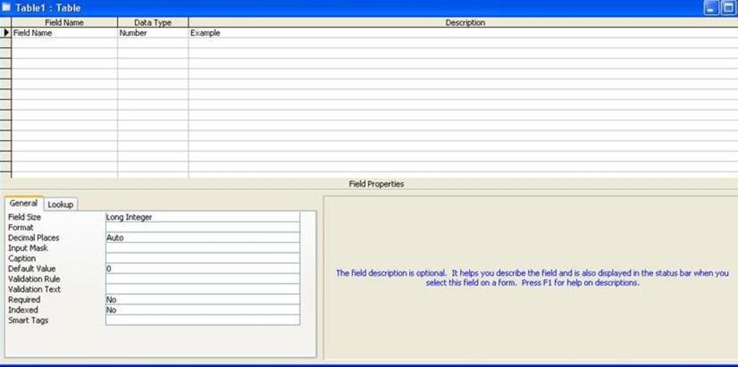This screenshot has width=738, height=367.
Task: Click in the Default Value property box
Action: 202,269
